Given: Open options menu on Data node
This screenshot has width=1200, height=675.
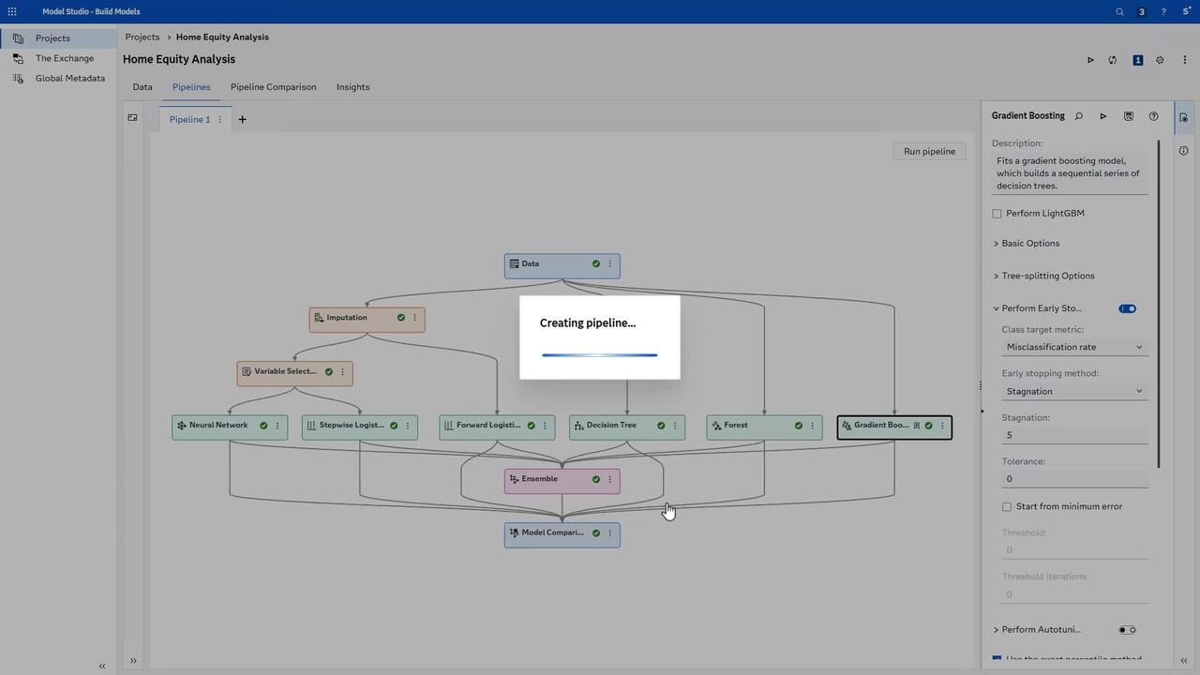Looking at the screenshot, I should coord(609,264).
